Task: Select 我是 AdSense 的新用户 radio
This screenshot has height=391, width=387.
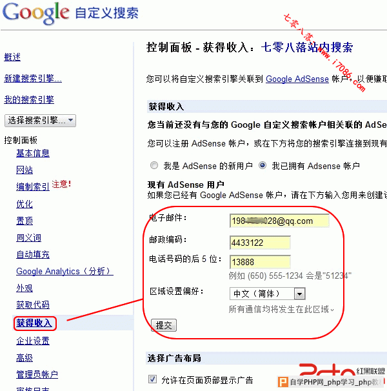Action: pos(154,165)
